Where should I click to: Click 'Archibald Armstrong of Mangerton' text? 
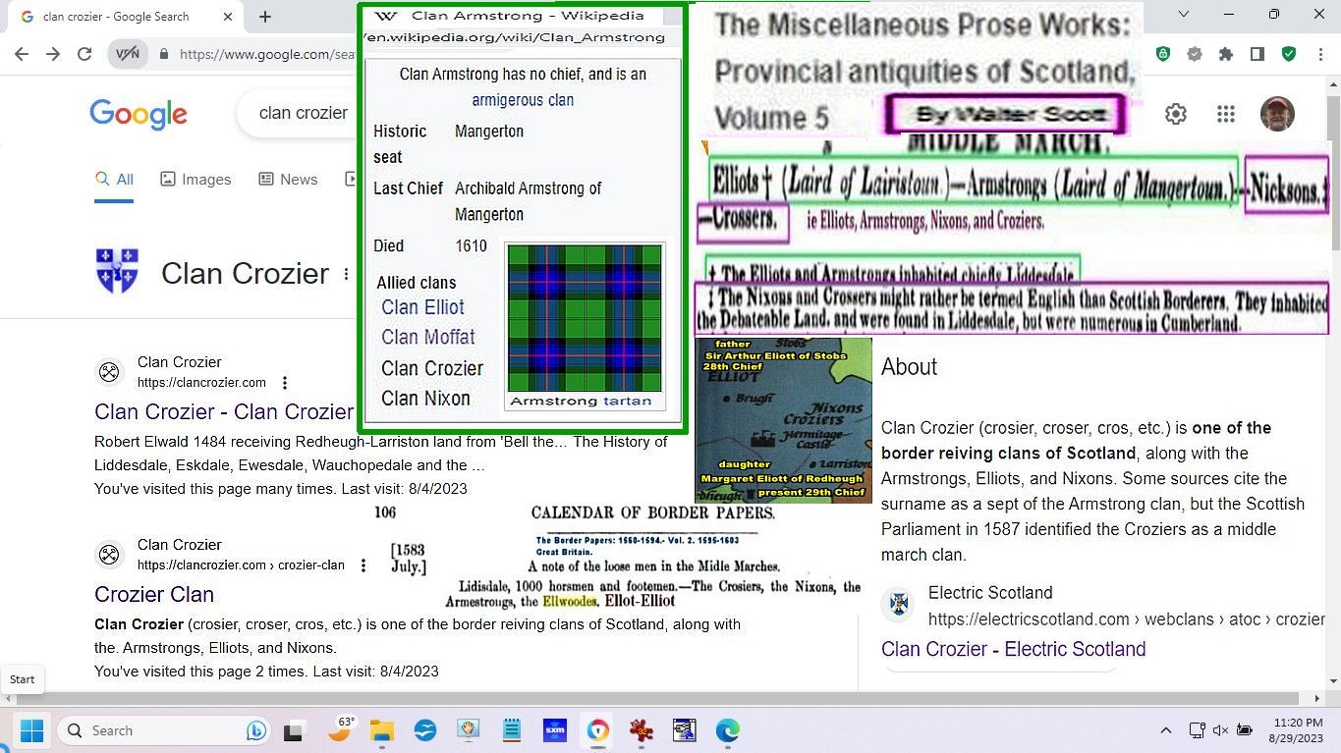pos(529,201)
